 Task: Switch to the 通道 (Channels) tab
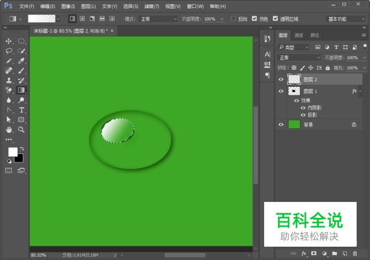(299, 35)
